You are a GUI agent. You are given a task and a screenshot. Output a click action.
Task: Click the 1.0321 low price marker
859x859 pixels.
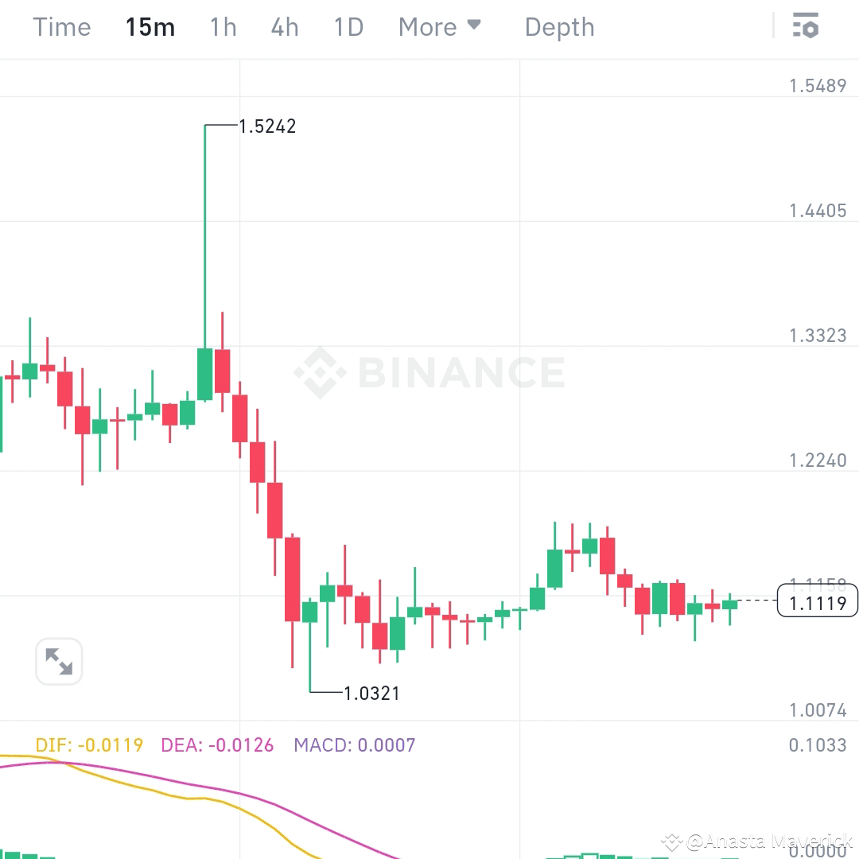tap(371, 693)
